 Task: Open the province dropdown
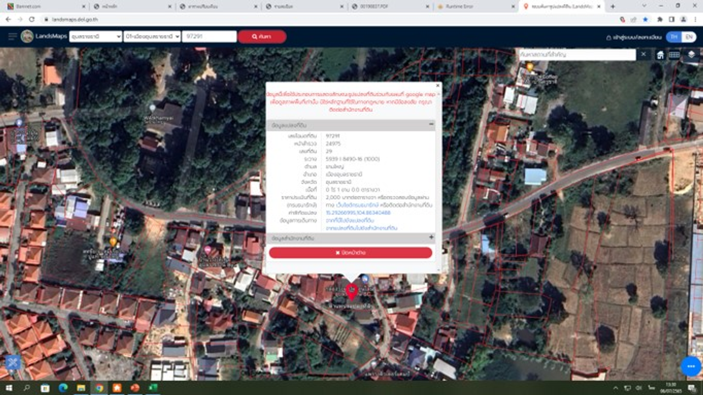95,37
